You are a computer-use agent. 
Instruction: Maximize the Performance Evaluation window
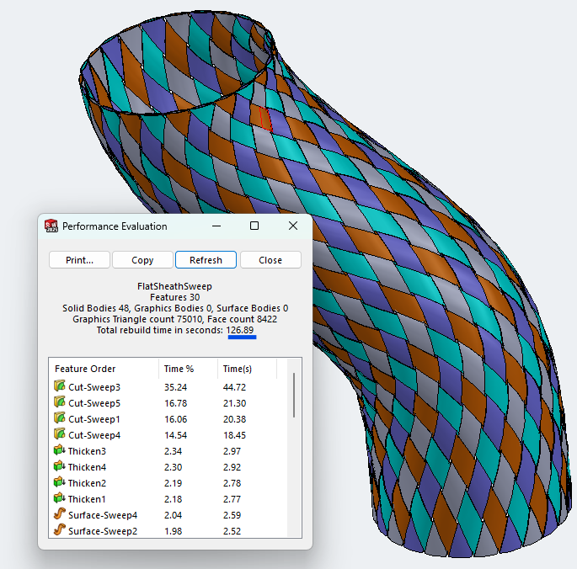point(254,226)
